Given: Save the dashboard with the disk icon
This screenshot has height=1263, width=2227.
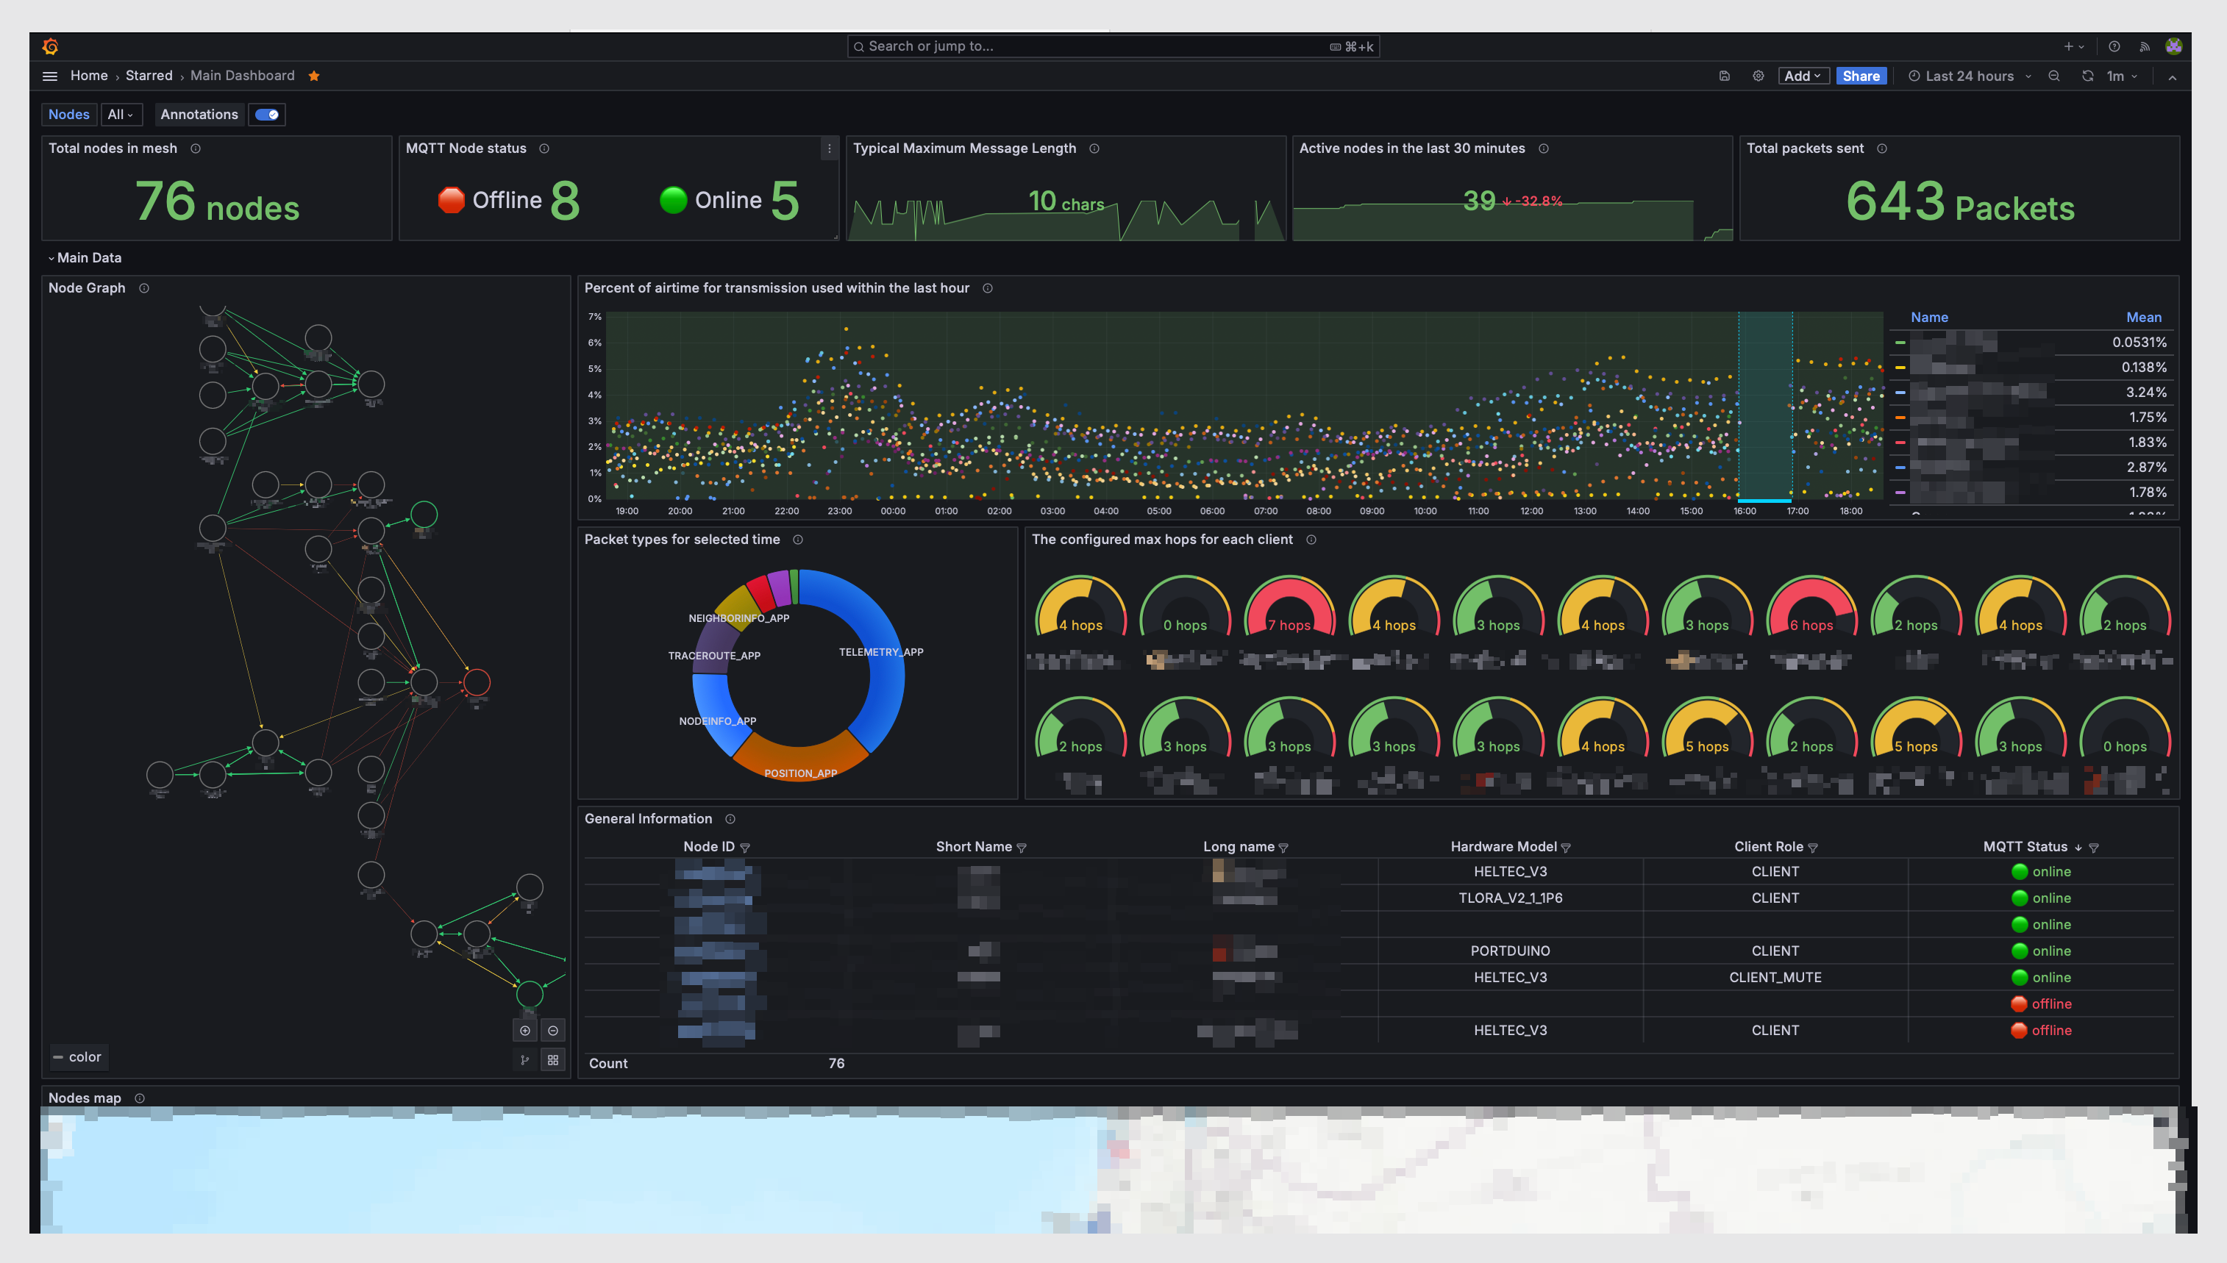Looking at the screenshot, I should click(1725, 76).
